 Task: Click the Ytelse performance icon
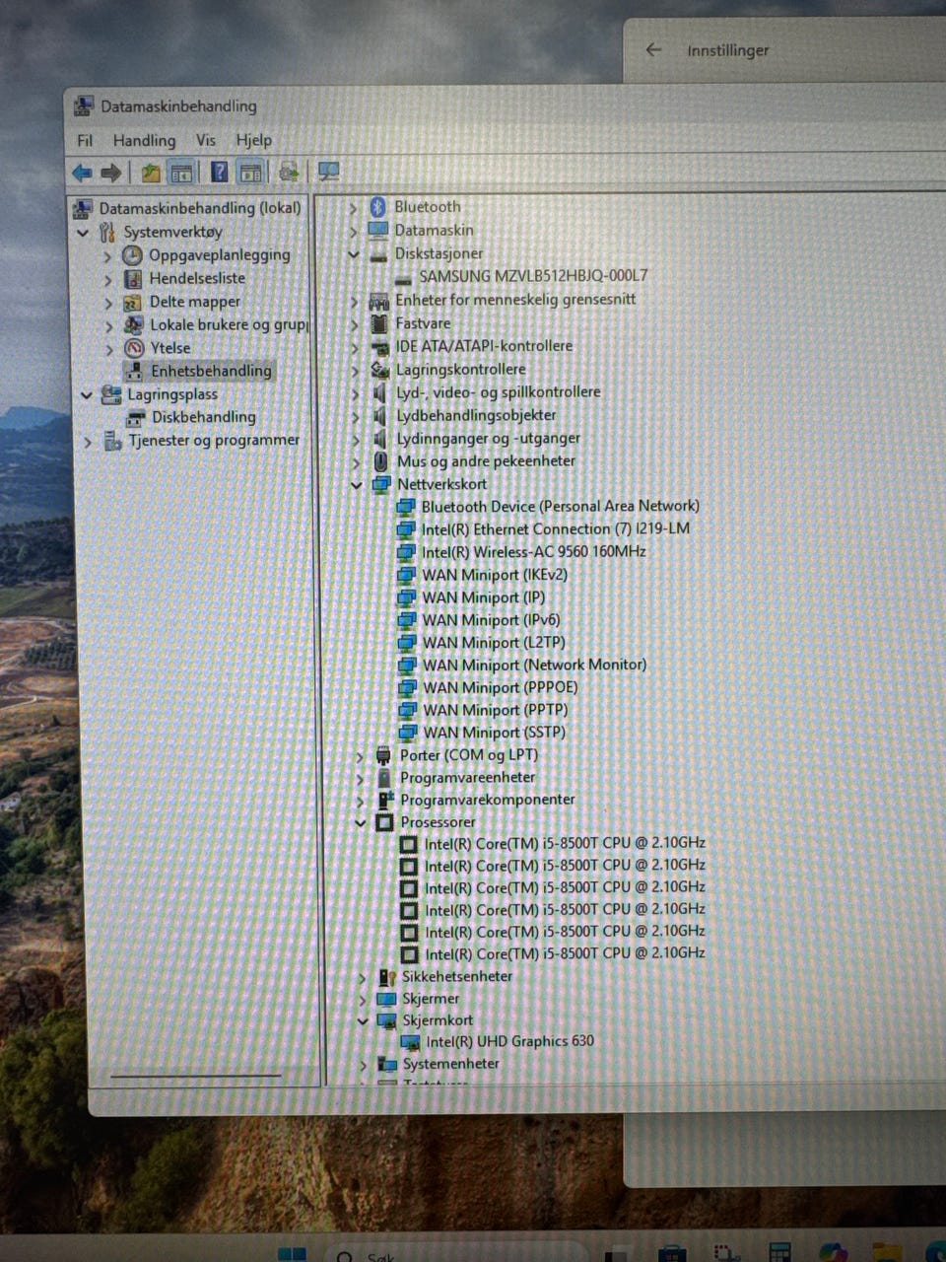point(134,348)
